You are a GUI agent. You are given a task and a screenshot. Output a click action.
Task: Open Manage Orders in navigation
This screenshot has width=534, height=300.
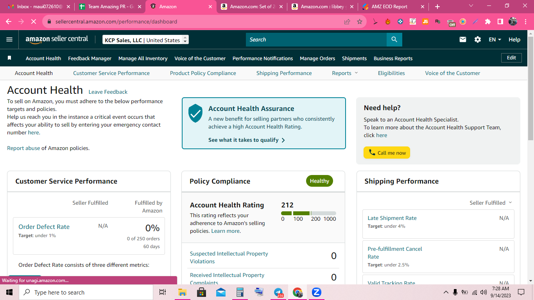317,58
